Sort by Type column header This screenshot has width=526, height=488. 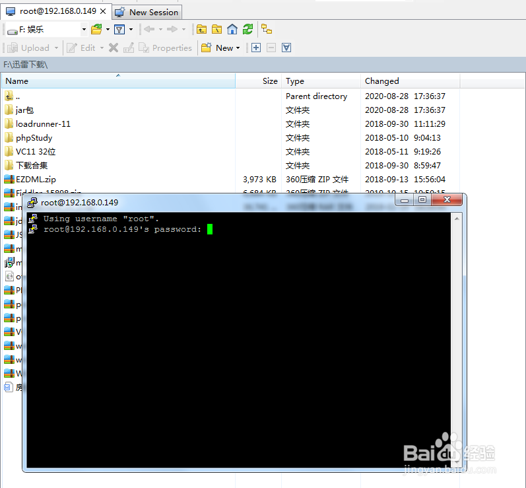[321, 81]
